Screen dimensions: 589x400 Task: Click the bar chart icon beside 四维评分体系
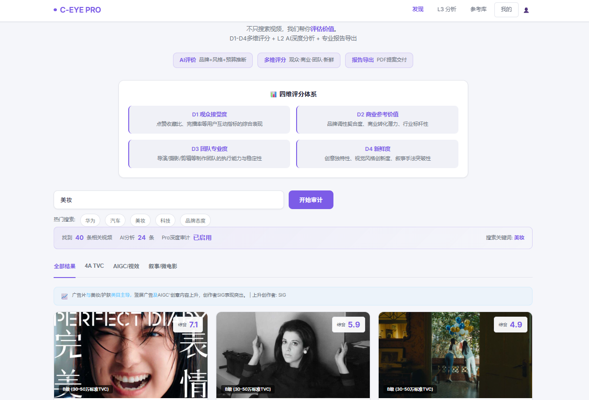click(x=274, y=94)
